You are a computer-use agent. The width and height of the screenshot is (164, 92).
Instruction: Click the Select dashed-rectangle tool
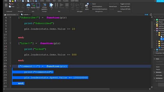(x=38, y=5)
